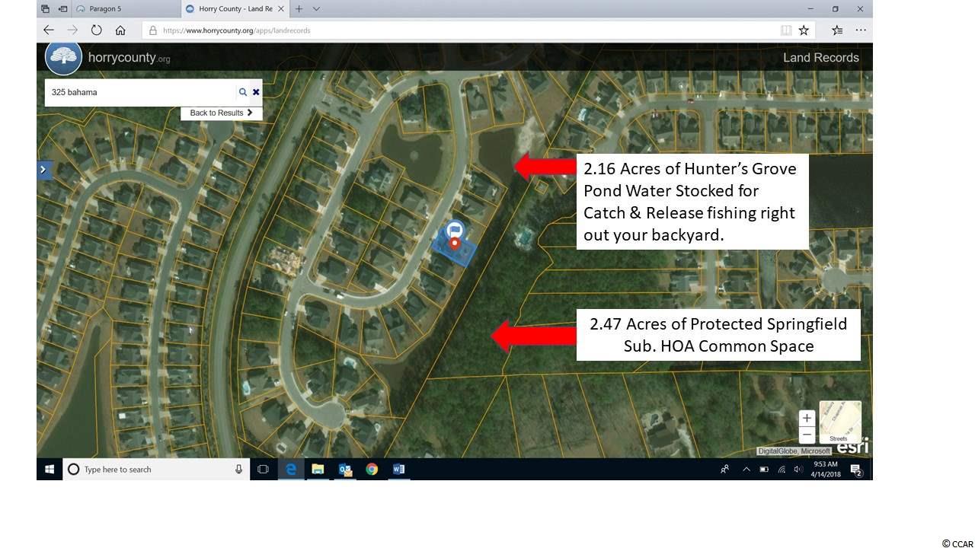Click the address bar URL field
The width and height of the screenshot is (975, 548).
coord(457,30)
